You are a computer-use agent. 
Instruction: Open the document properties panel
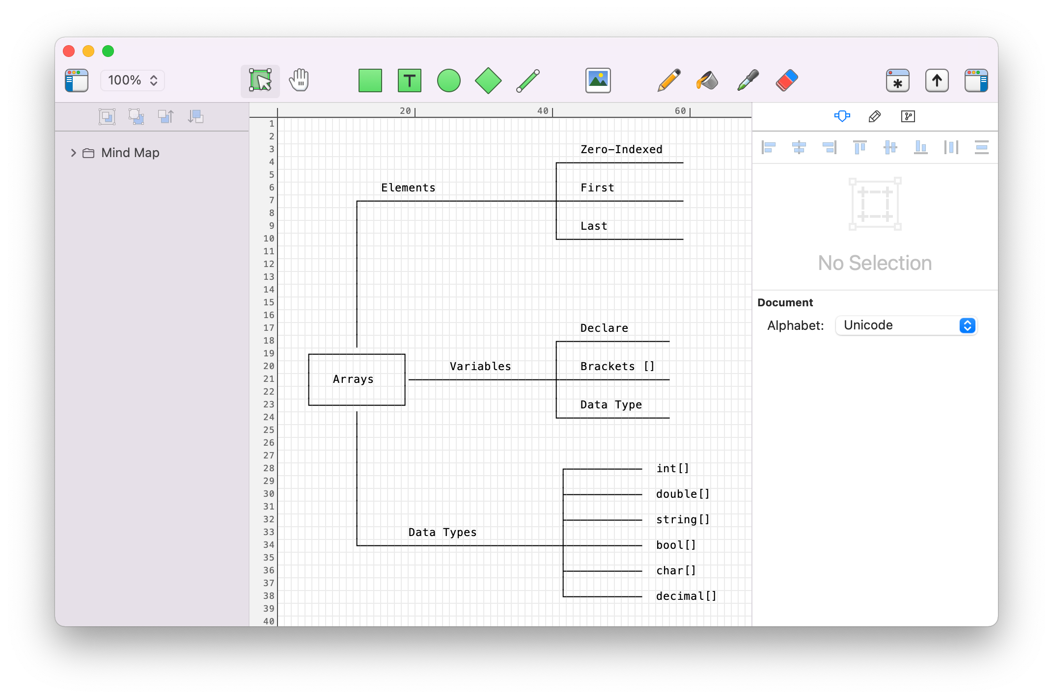pos(908,116)
